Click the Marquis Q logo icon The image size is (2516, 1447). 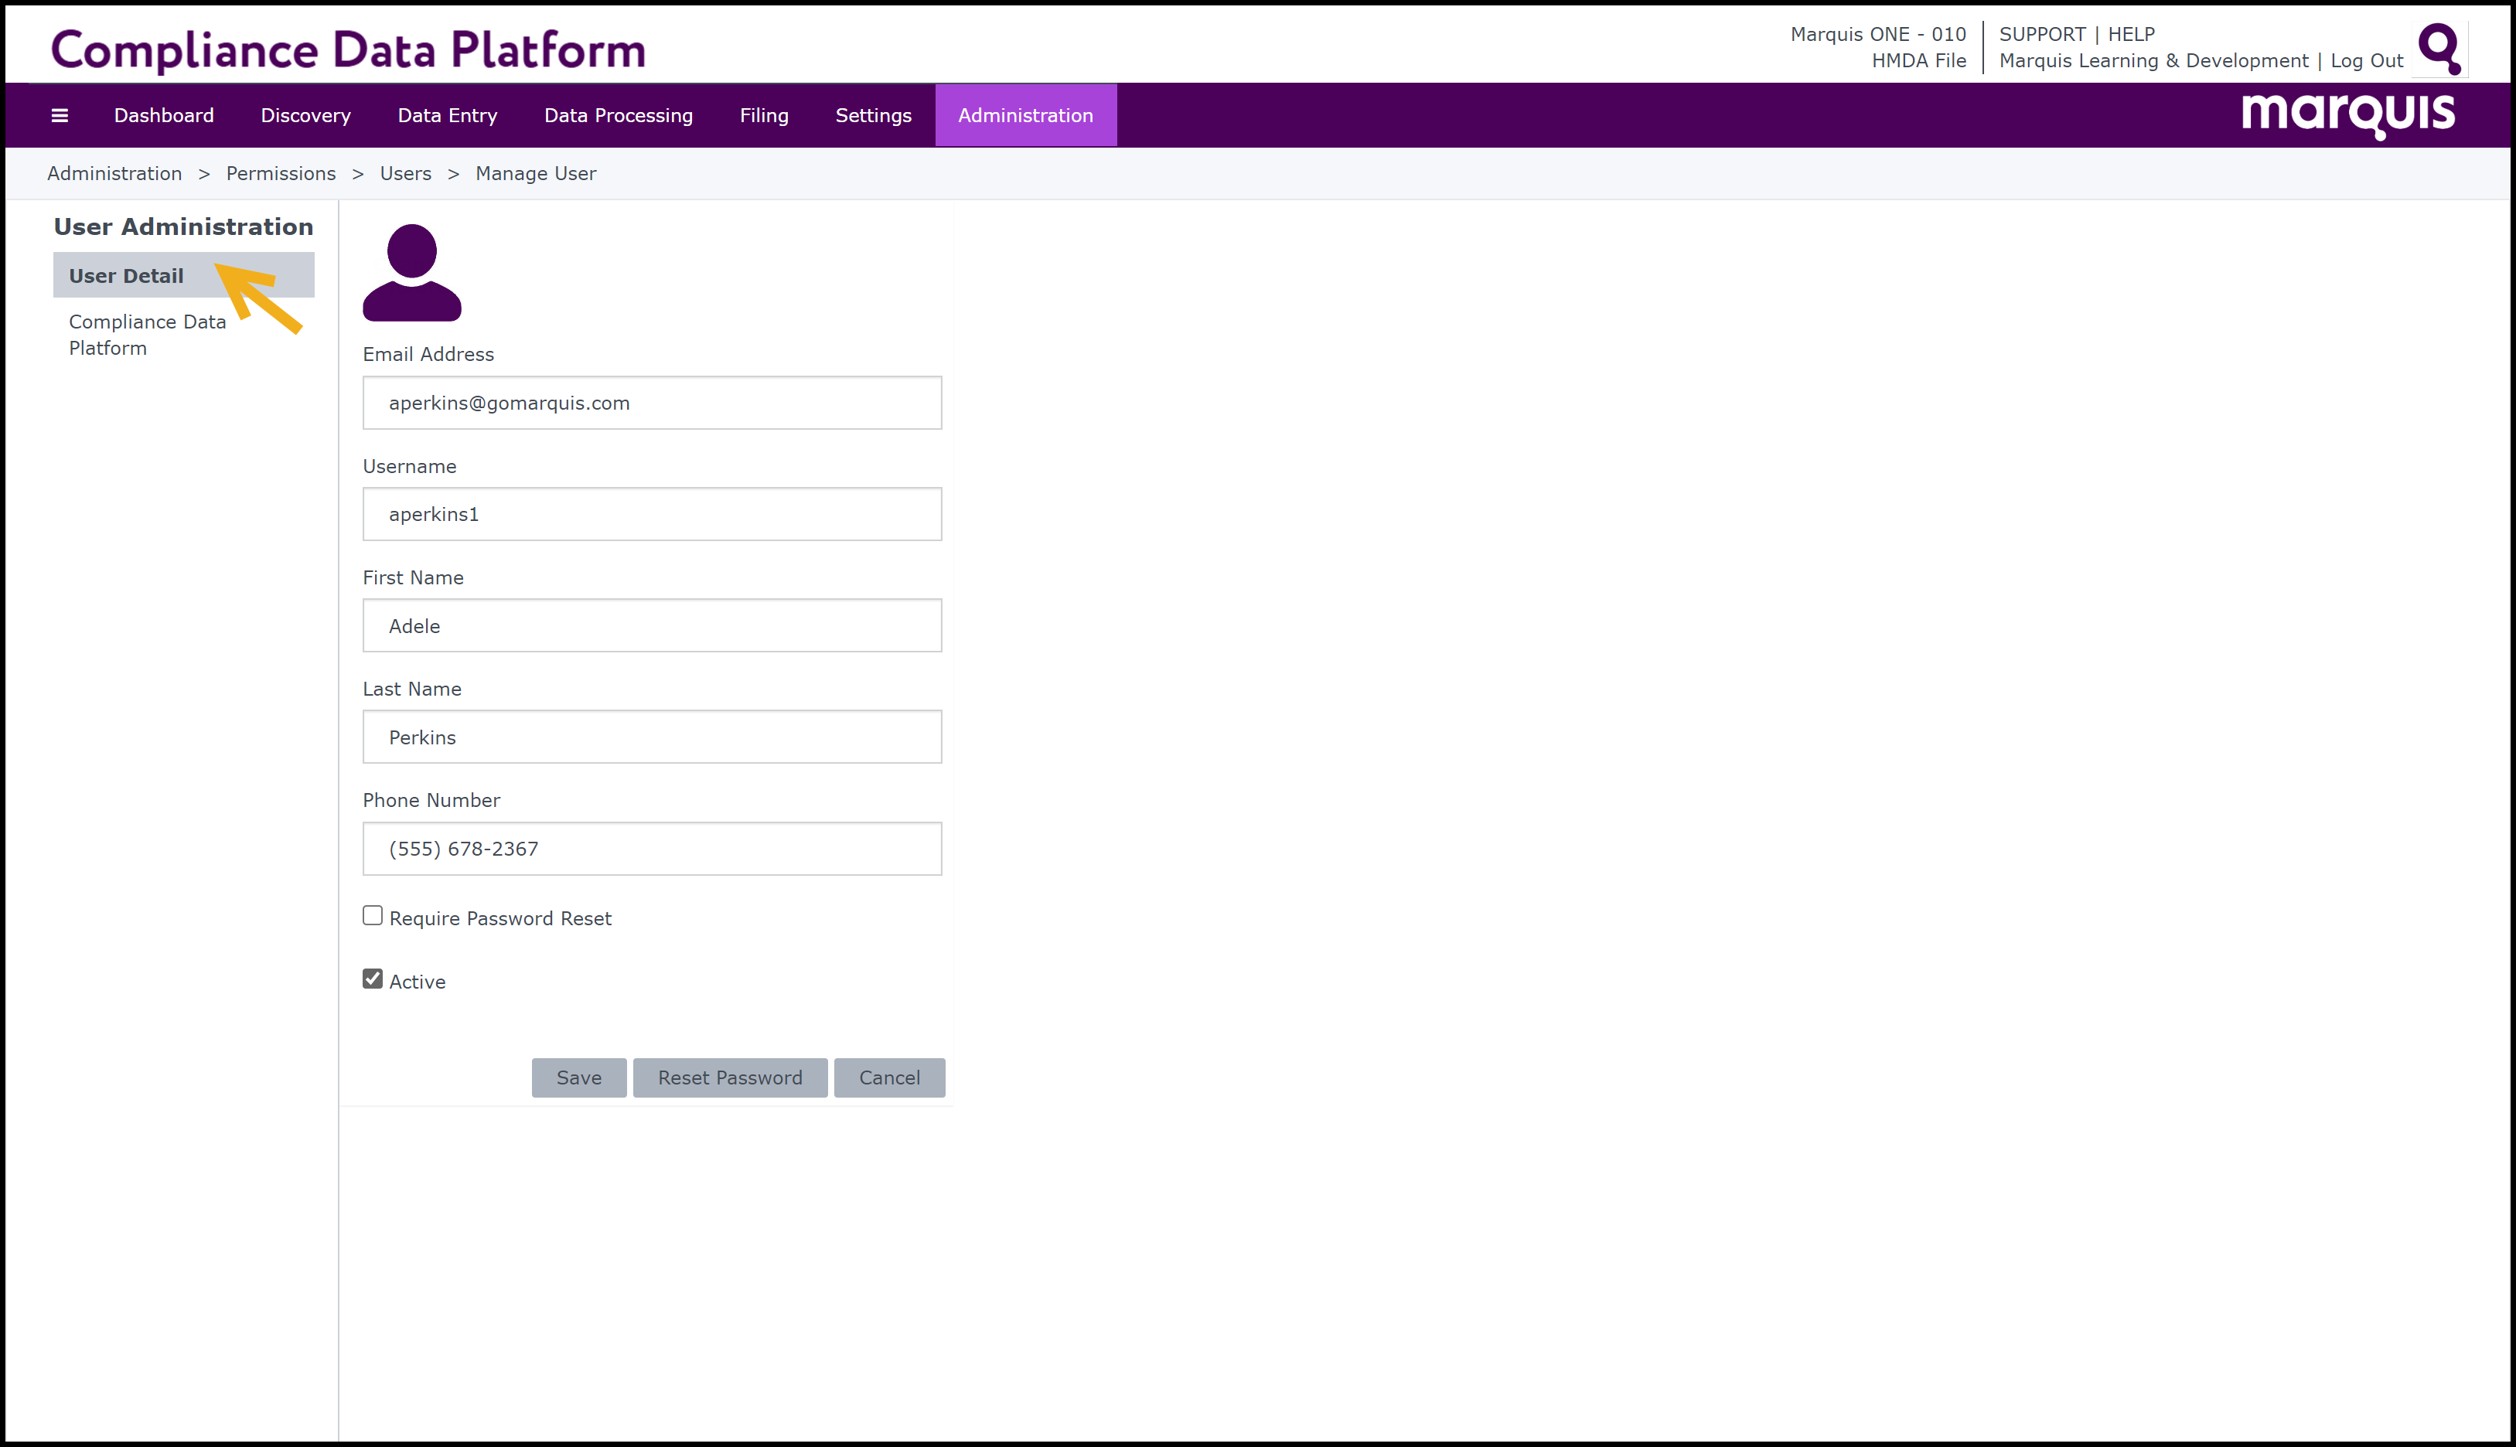coord(2439,48)
